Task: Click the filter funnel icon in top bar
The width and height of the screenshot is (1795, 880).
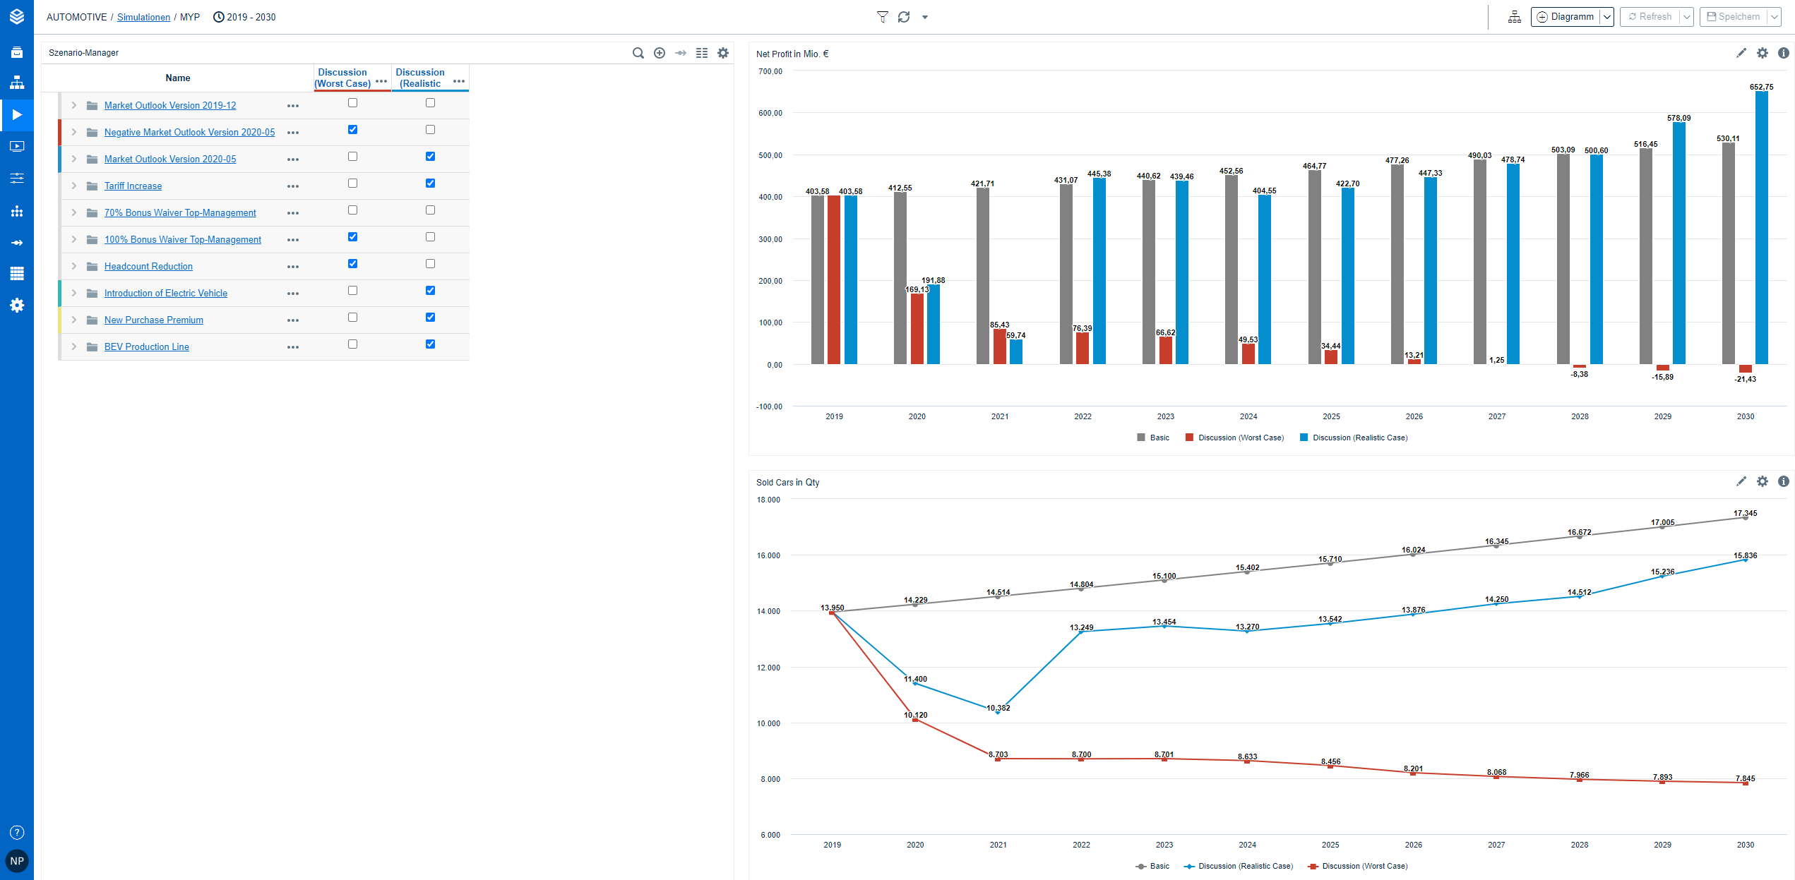Action: pos(882,17)
